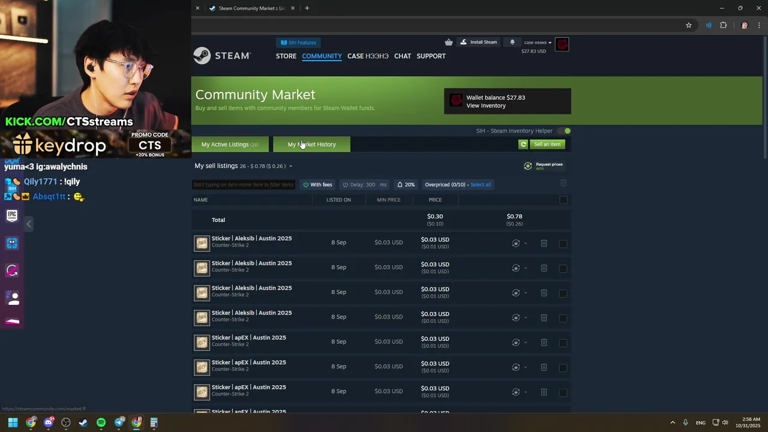
Task: Click the Sell an item button
Action: (547, 144)
